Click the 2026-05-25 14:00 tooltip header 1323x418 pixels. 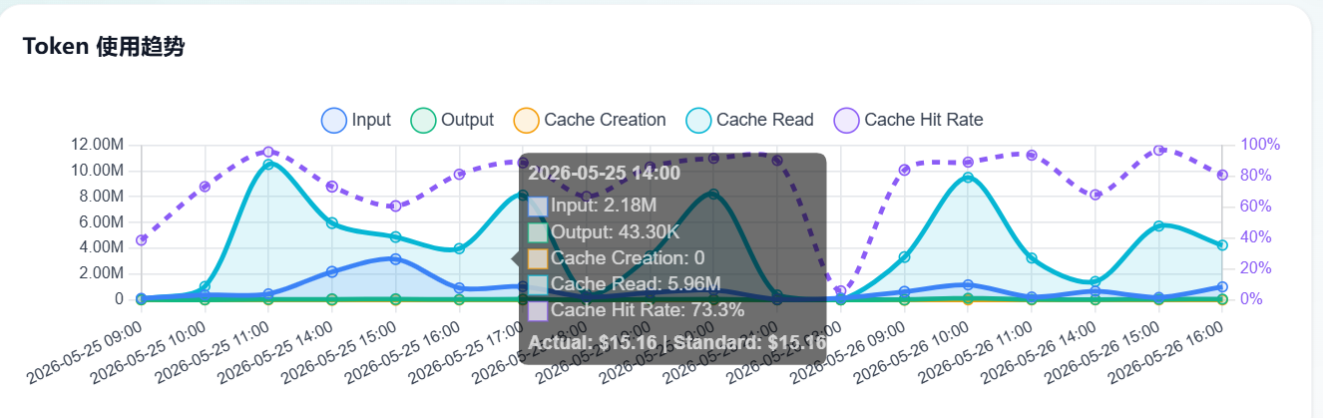(604, 173)
